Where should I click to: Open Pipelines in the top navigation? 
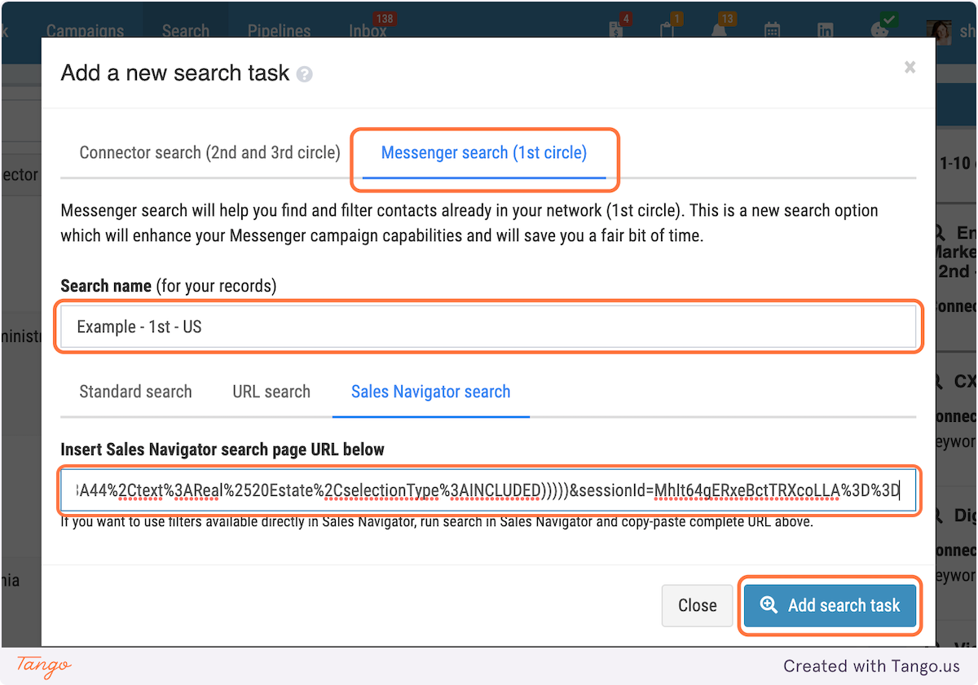click(x=279, y=31)
